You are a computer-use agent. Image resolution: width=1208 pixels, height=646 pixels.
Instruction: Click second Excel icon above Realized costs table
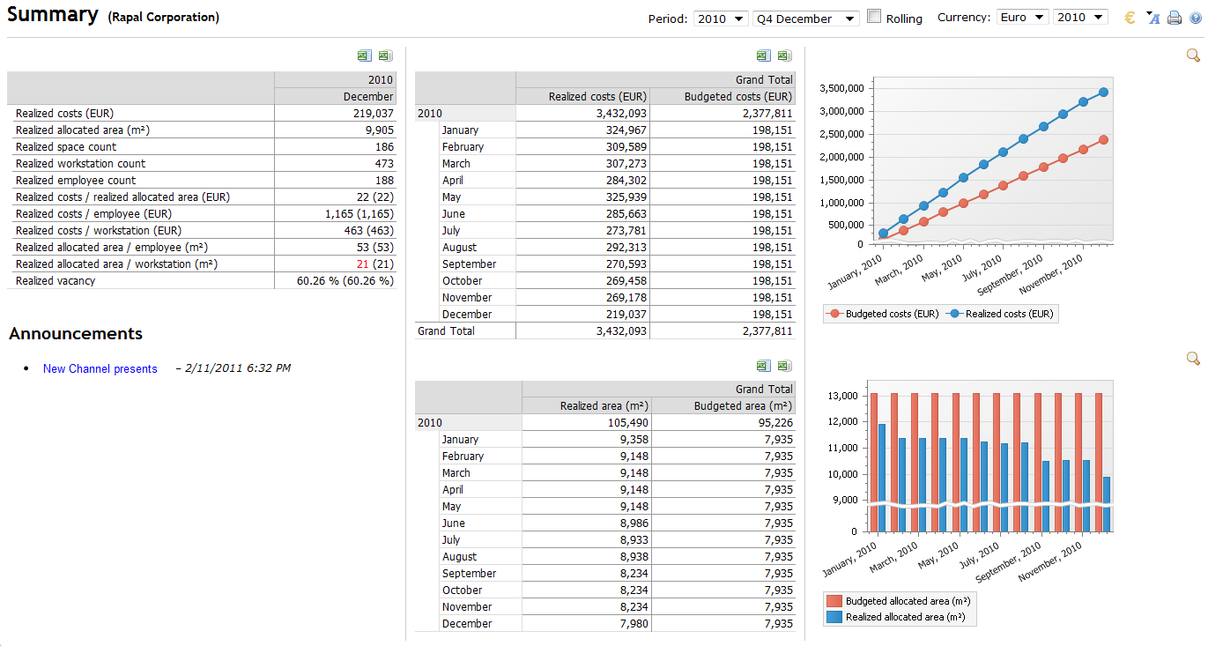(x=783, y=56)
